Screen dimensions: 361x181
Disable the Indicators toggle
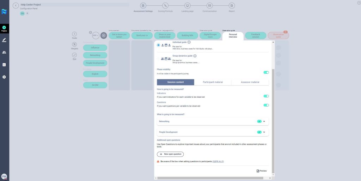pyautogui.click(x=266, y=96)
